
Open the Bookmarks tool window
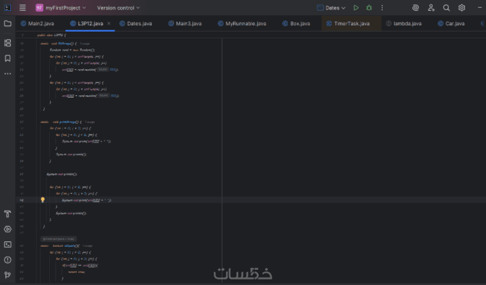[8, 58]
